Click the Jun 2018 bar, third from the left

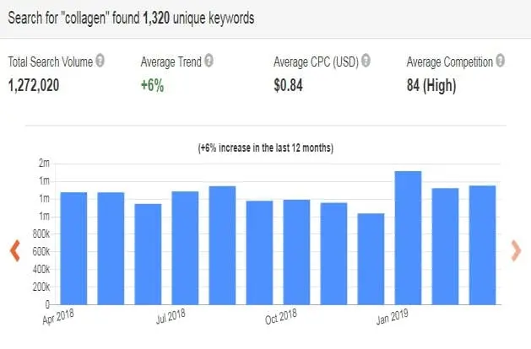[148, 255]
